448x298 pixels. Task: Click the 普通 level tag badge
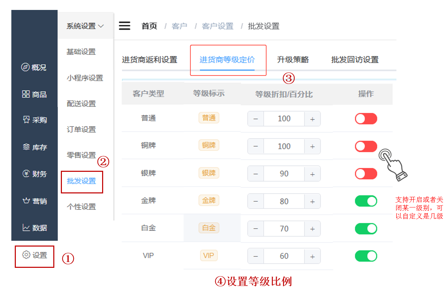pos(209,118)
